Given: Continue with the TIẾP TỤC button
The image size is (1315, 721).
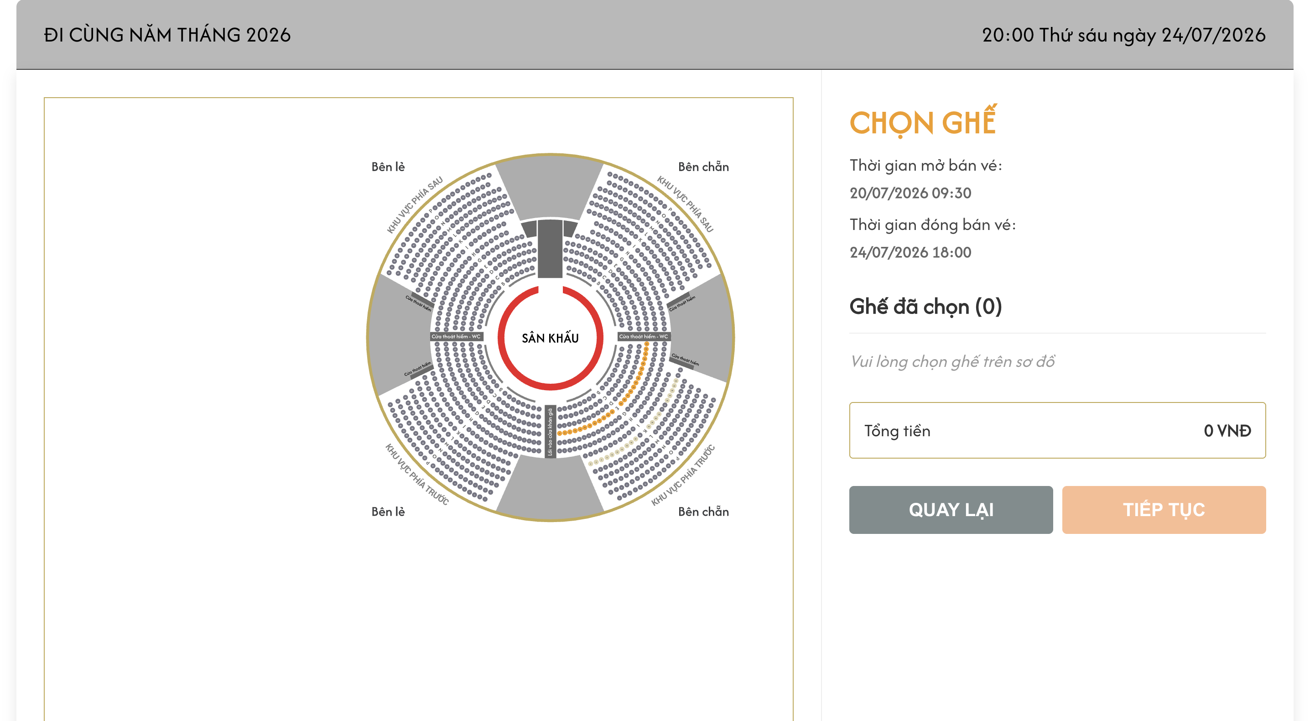Looking at the screenshot, I should pyautogui.click(x=1164, y=510).
